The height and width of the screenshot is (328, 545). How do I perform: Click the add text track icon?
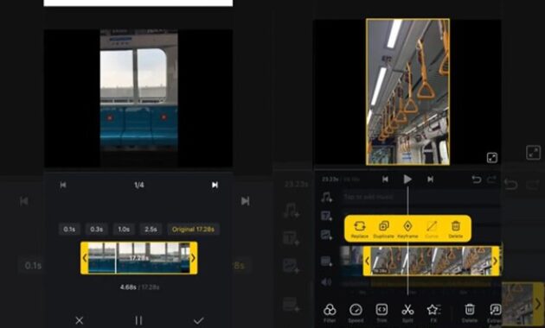pyautogui.click(x=326, y=216)
